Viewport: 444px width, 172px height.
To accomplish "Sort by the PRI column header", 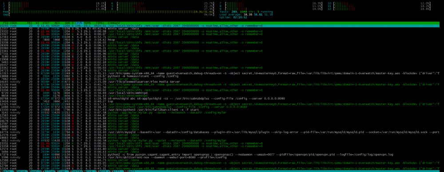I will tap(30, 23).
